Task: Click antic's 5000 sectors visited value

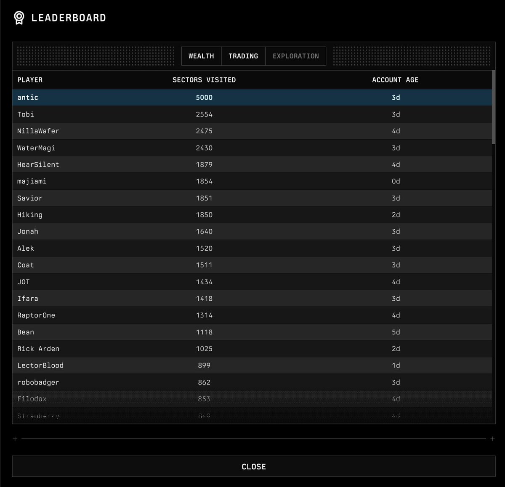Action: (x=204, y=97)
